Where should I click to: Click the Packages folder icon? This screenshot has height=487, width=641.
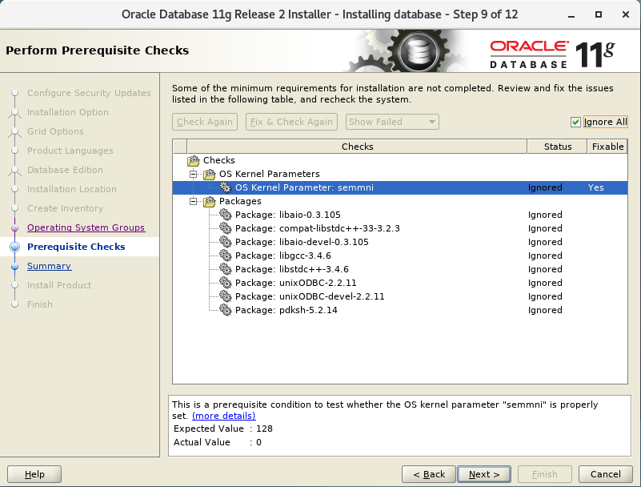(210, 201)
